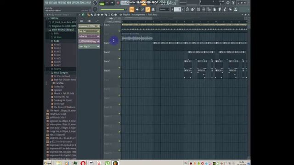Select 'Fuck You' clip in picker
Screen dimensions: 294x165
coord(89,31)
